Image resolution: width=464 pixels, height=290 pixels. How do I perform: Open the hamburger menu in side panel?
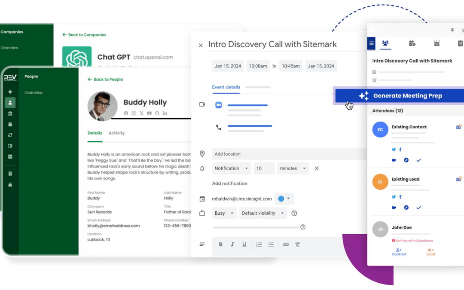pyautogui.click(x=371, y=43)
